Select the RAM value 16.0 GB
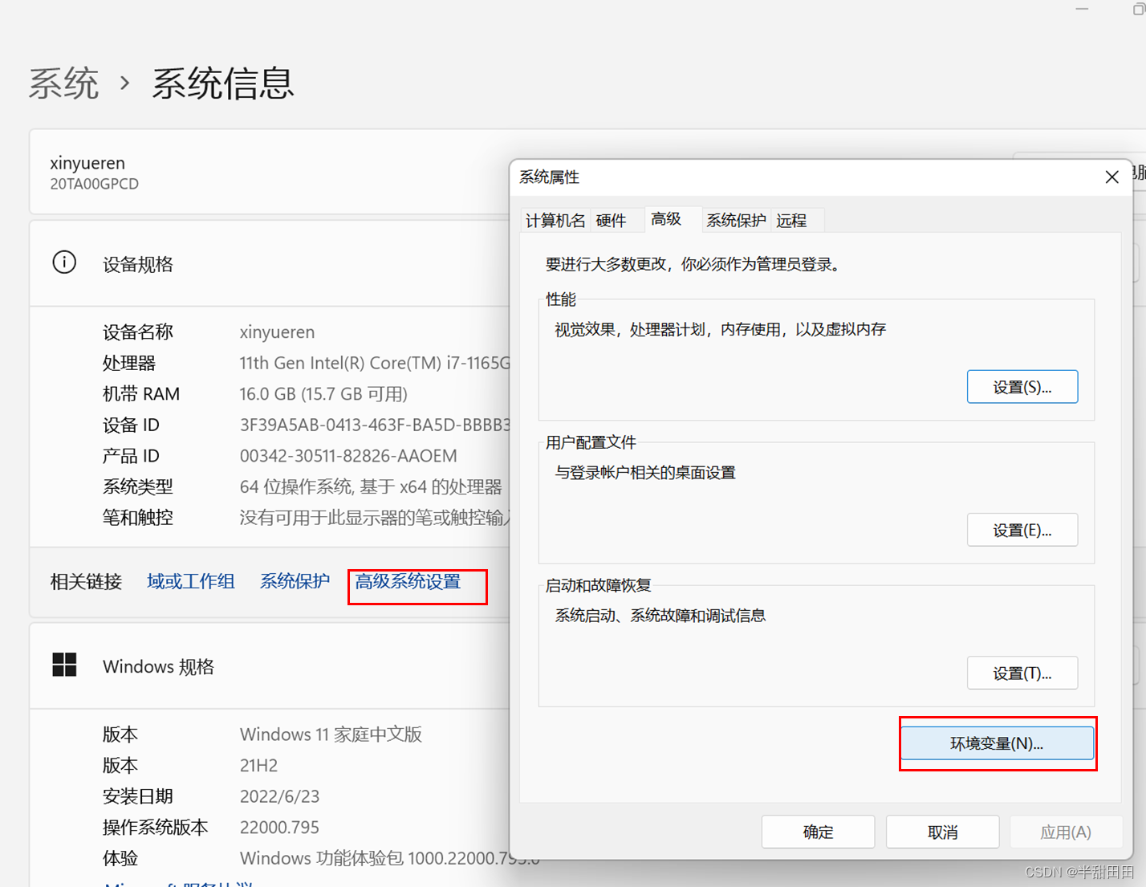This screenshot has width=1146, height=887. (323, 393)
